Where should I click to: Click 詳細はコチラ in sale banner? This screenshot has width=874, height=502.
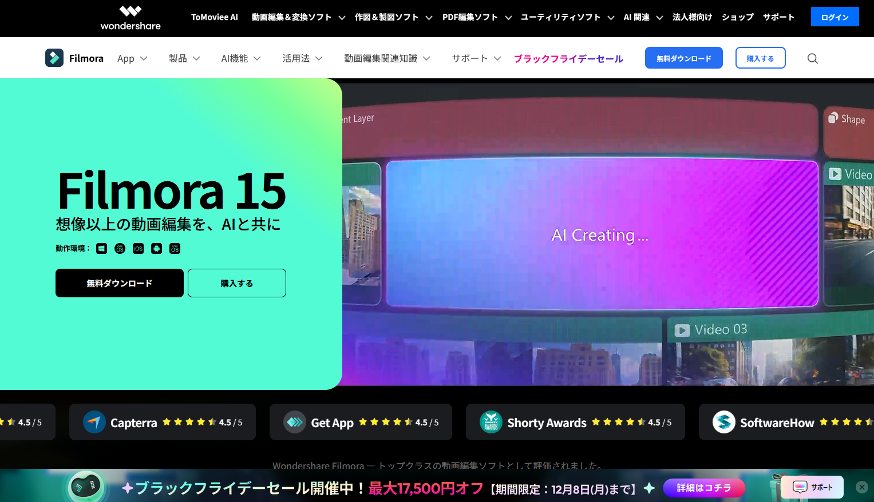[703, 488]
